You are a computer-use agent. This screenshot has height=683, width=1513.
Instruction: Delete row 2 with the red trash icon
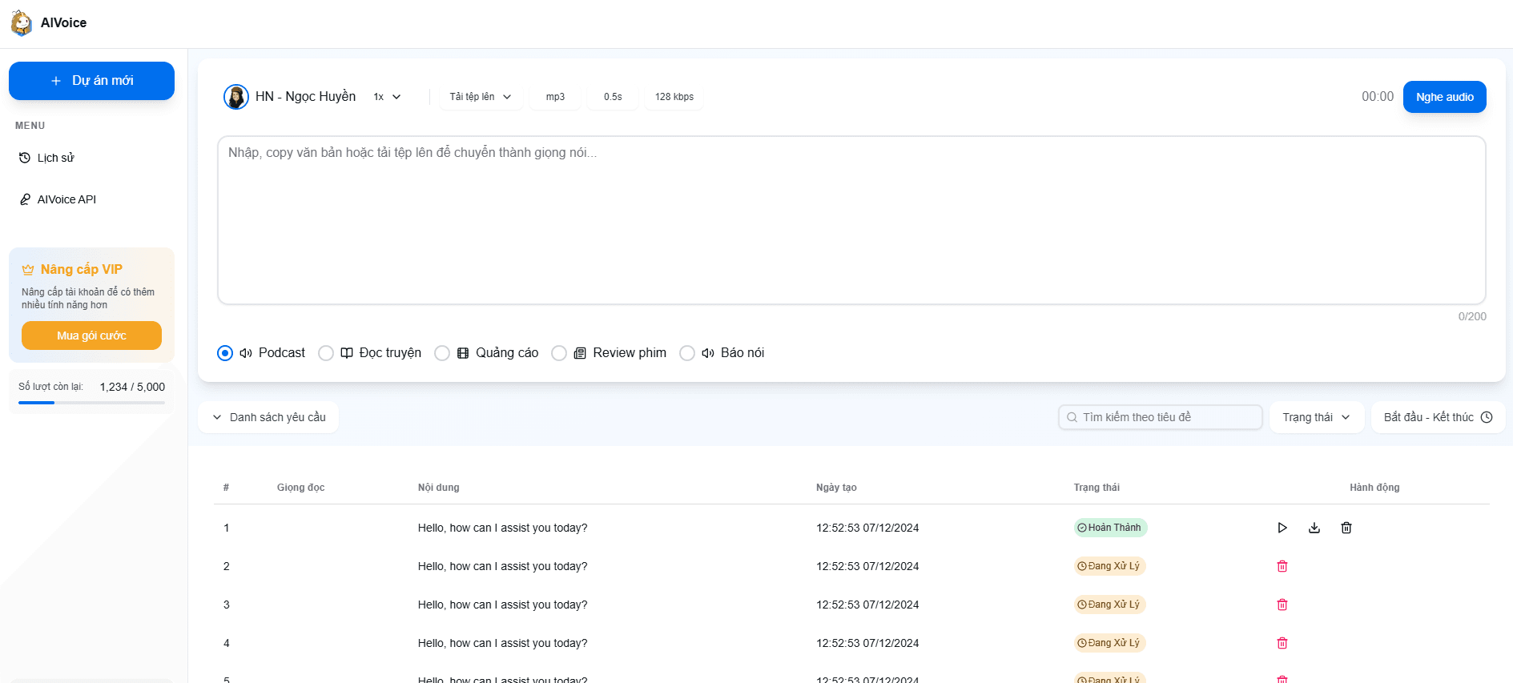tap(1282, 566)
